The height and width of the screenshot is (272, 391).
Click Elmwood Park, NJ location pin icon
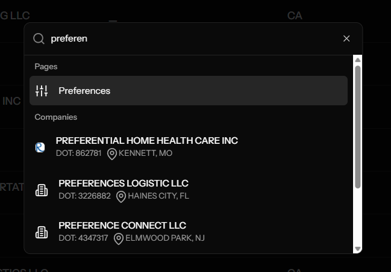pos(118,238)
